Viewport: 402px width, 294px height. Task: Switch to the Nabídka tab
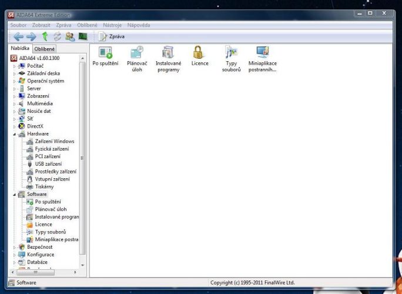tap(20, 48)
